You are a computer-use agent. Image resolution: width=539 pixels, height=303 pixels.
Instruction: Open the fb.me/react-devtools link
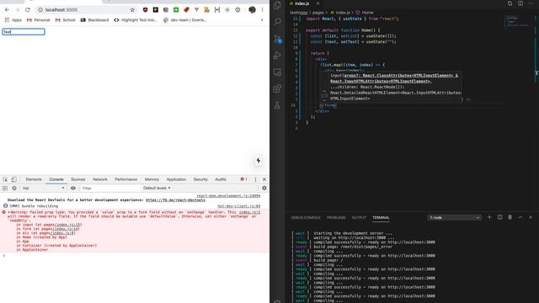[175, 200]
